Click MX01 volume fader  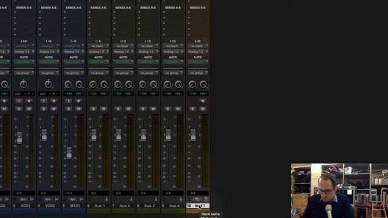tap(69, 153)
